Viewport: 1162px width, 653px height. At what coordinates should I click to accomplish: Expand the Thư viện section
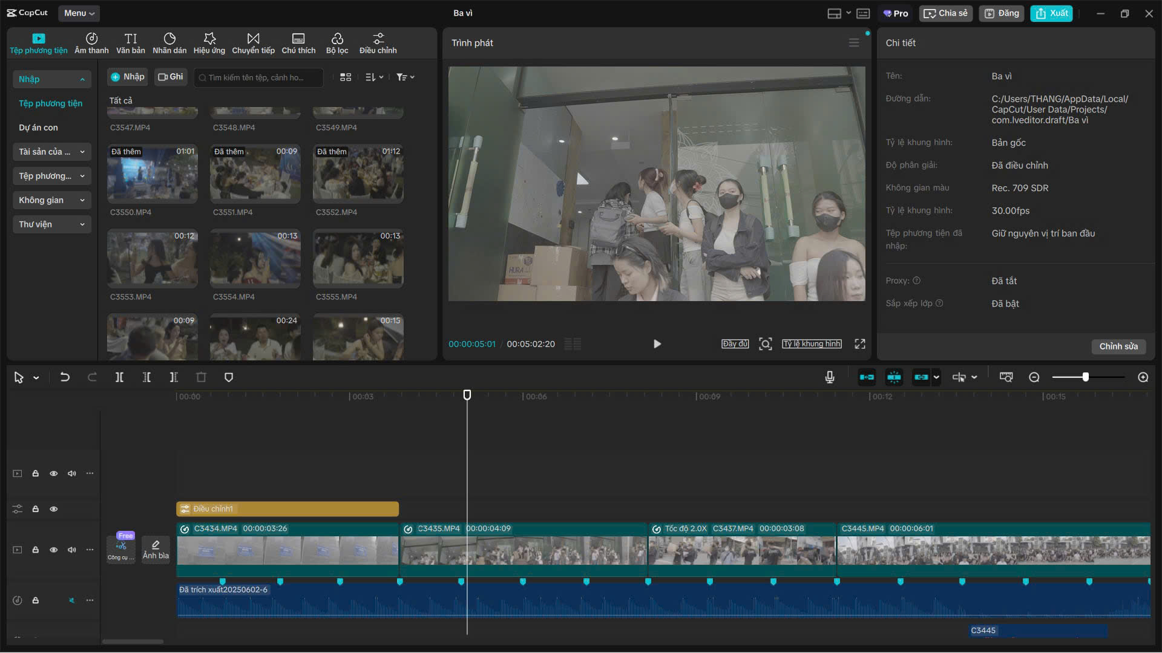click(x=51, y=224)
